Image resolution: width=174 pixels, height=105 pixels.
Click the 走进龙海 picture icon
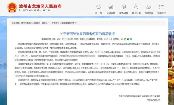coord(111,7)
